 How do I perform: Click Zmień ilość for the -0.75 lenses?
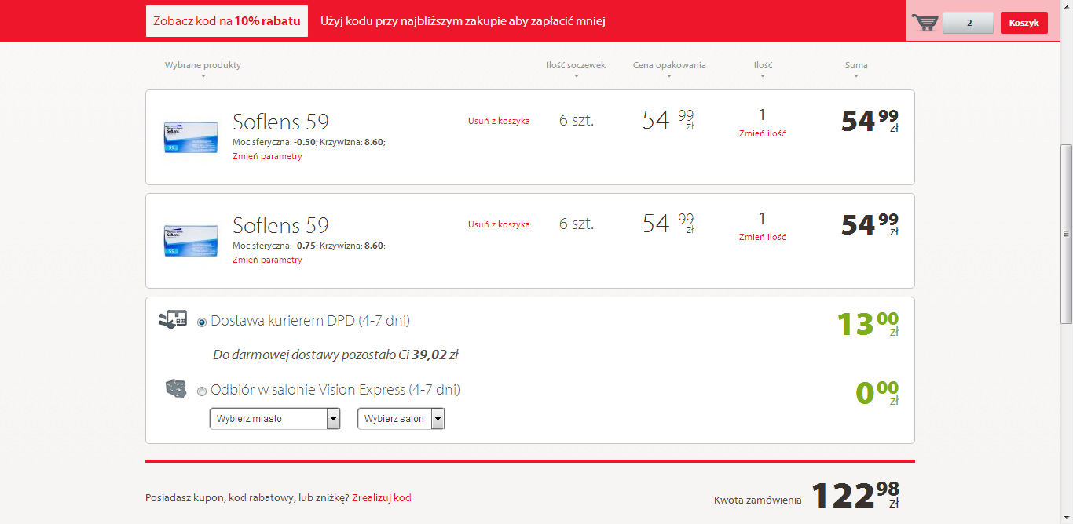point(762,237)
